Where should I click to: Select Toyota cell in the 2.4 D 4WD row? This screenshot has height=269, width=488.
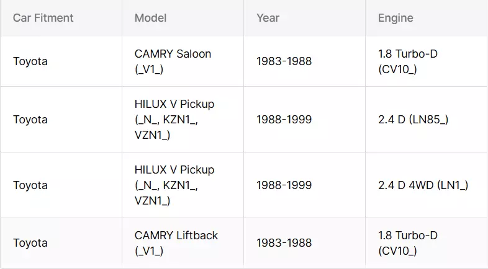30,185
